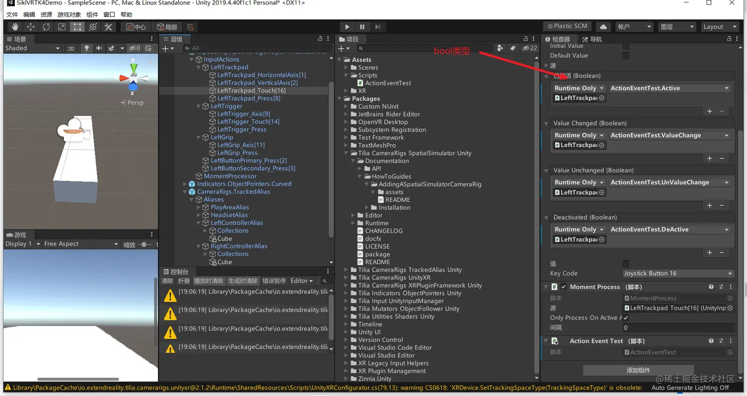Toggle 中心 pivot mode button
This screenshot has width=747, height=396.
(x=136, y=27)
